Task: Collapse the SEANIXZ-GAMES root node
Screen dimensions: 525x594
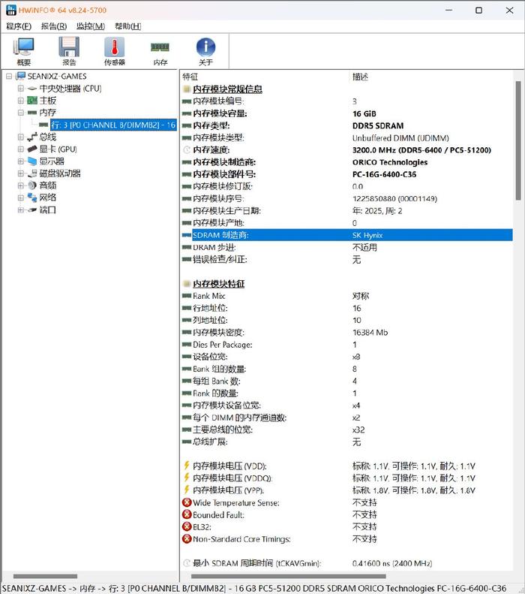Action: coord(9,76)
